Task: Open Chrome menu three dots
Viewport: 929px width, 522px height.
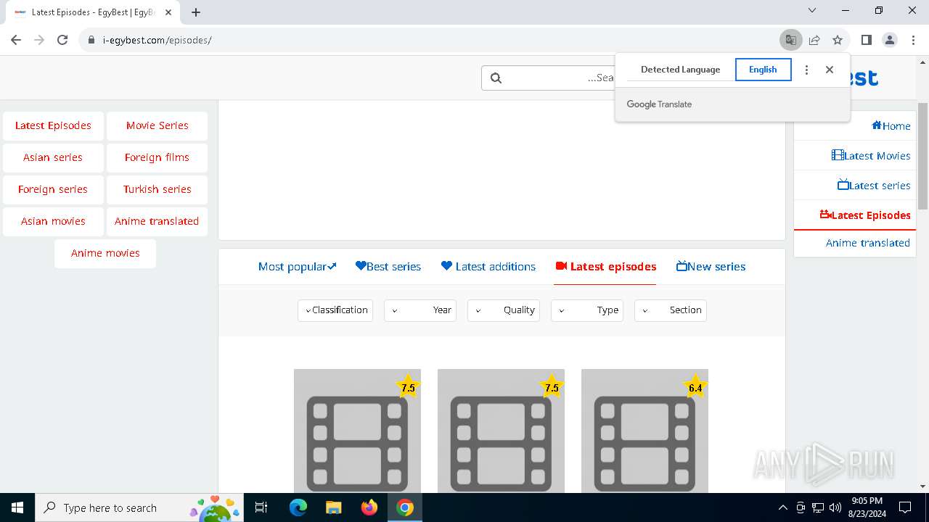Action: click(x=913, y=40)
